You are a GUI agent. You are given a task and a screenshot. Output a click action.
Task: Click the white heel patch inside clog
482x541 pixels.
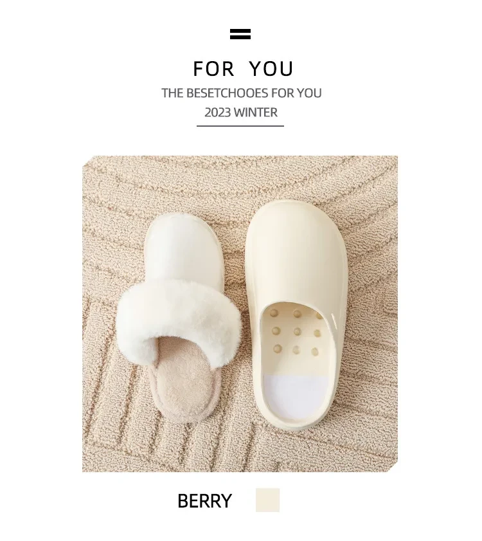click(x=296, y=397)
